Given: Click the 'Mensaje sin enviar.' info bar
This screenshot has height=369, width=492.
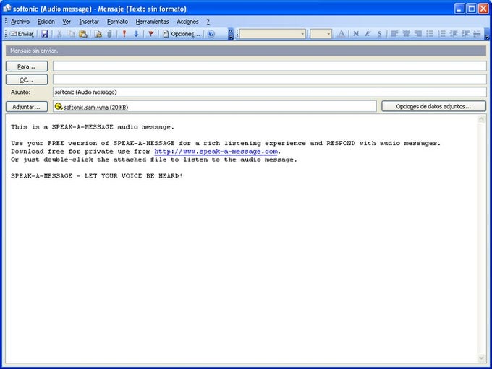Looking at the screenshot, I should 246,51.
